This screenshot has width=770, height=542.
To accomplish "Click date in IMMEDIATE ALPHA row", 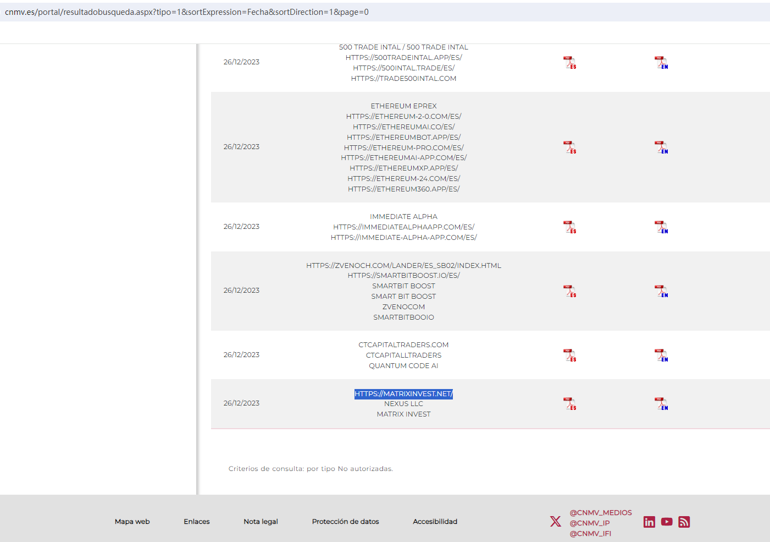I will (241, 227).
